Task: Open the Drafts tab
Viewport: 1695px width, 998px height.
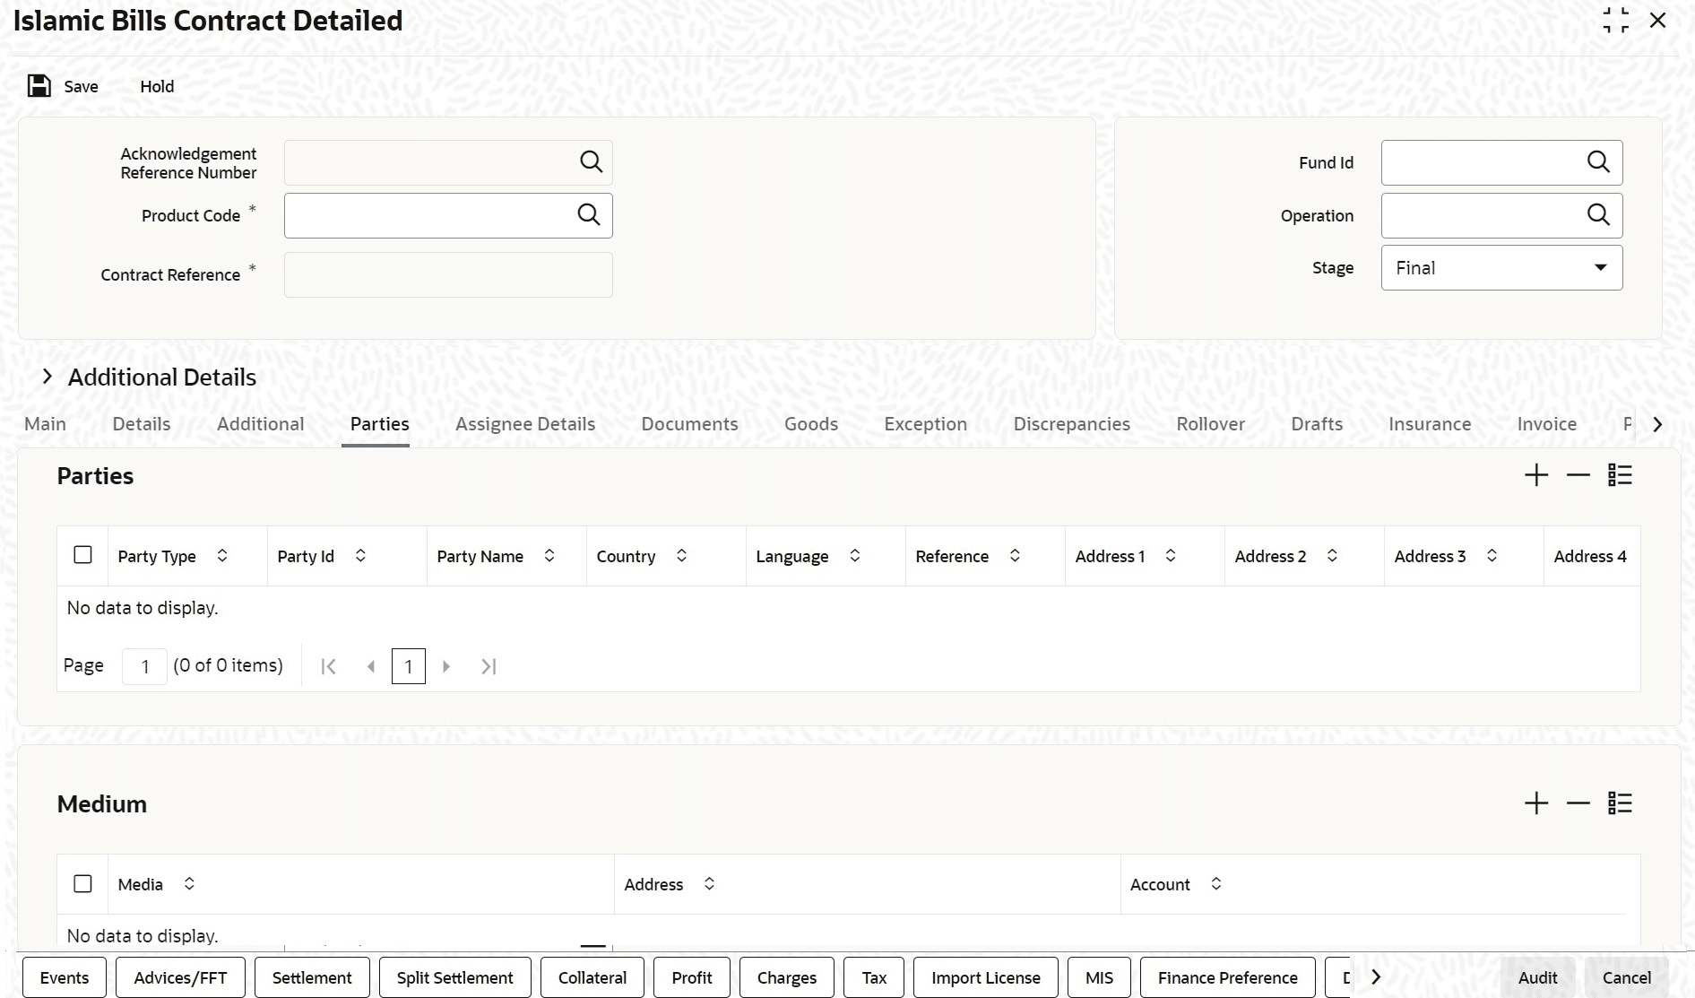Action: point(1317,424)
